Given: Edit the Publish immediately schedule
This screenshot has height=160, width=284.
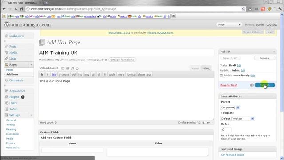Looking at the screenshot, I should 252,76.
